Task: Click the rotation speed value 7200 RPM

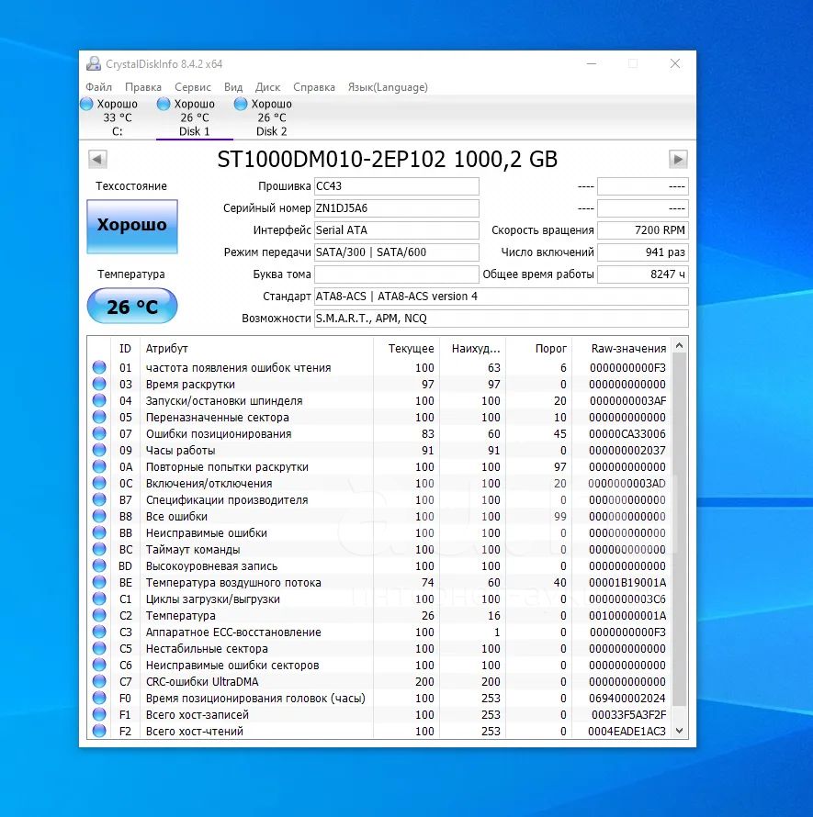Action: [642, 229]
